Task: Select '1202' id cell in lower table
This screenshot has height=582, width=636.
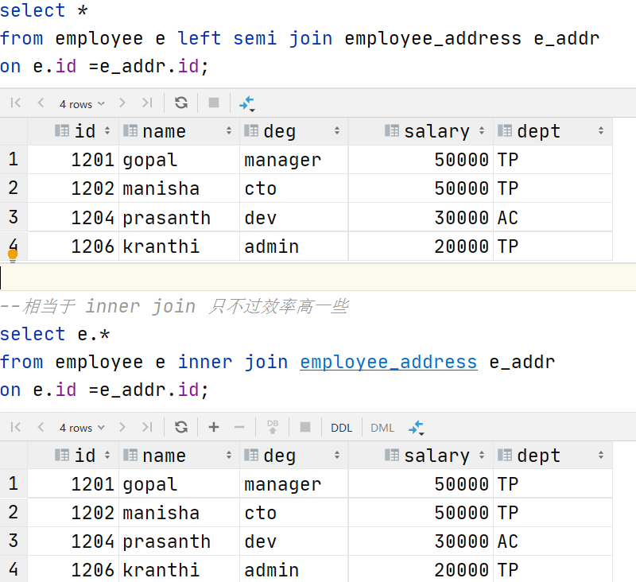Action: click(x=73, y=513)
